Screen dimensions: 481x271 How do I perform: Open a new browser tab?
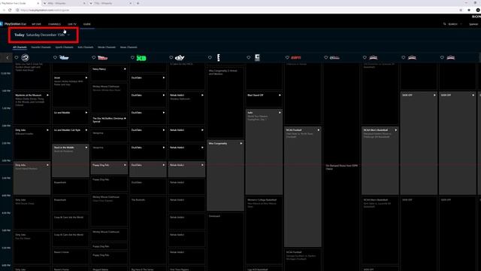(138, 3)
